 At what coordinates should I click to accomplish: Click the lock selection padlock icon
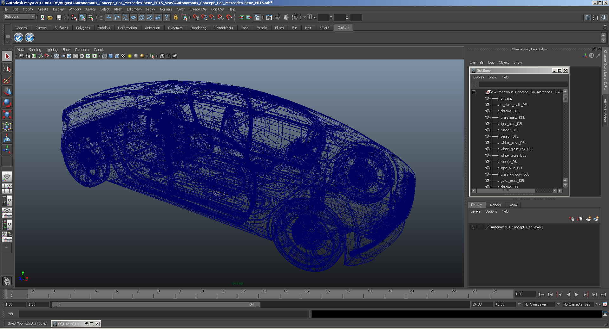click(176, 17)
